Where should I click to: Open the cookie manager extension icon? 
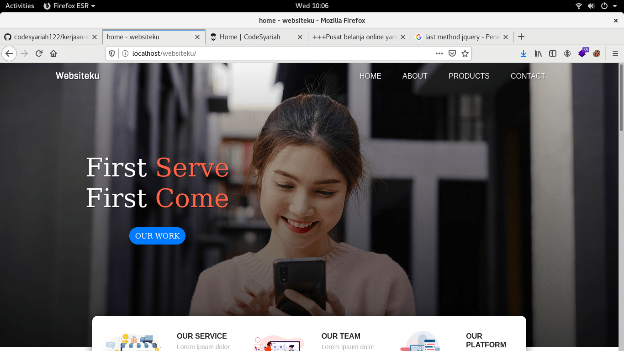[596, 53]
